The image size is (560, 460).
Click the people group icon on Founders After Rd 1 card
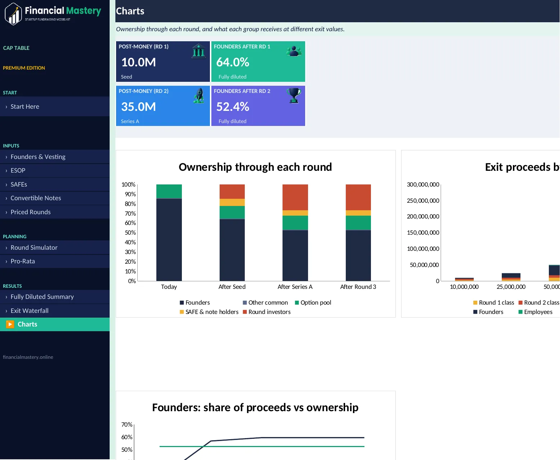294,51
